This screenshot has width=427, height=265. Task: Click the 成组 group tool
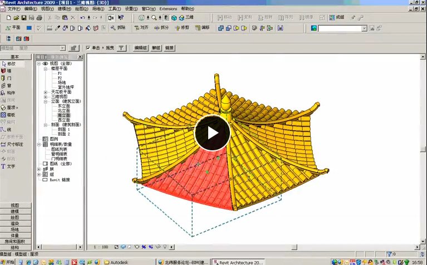(x=337, y=17)
